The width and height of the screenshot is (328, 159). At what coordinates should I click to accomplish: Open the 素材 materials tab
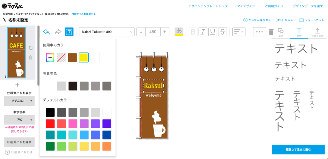click(281, 33)
